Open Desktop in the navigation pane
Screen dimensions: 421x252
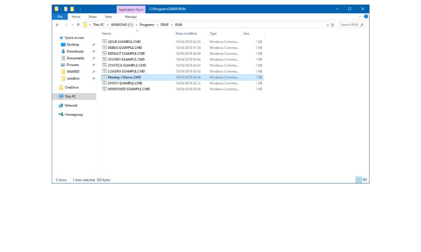click(x=73, y=45)
